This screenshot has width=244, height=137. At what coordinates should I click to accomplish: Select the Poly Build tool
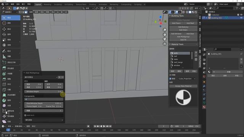11,95
